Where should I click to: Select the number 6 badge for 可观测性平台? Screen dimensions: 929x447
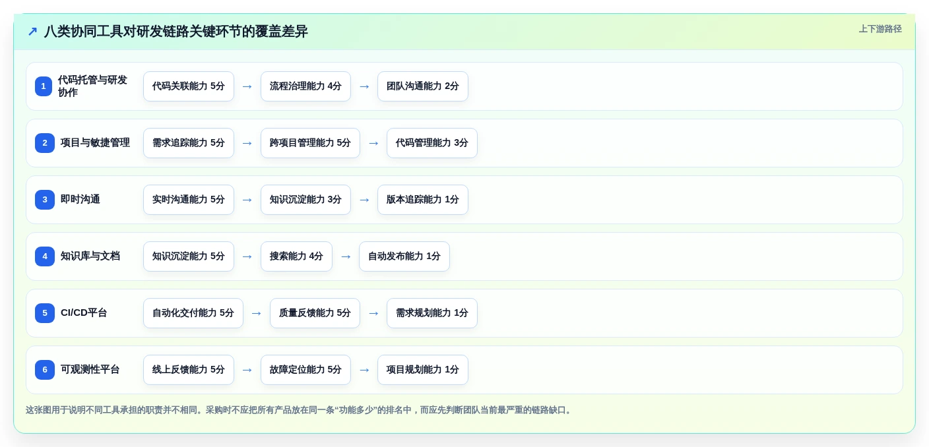tap(45, 370)
